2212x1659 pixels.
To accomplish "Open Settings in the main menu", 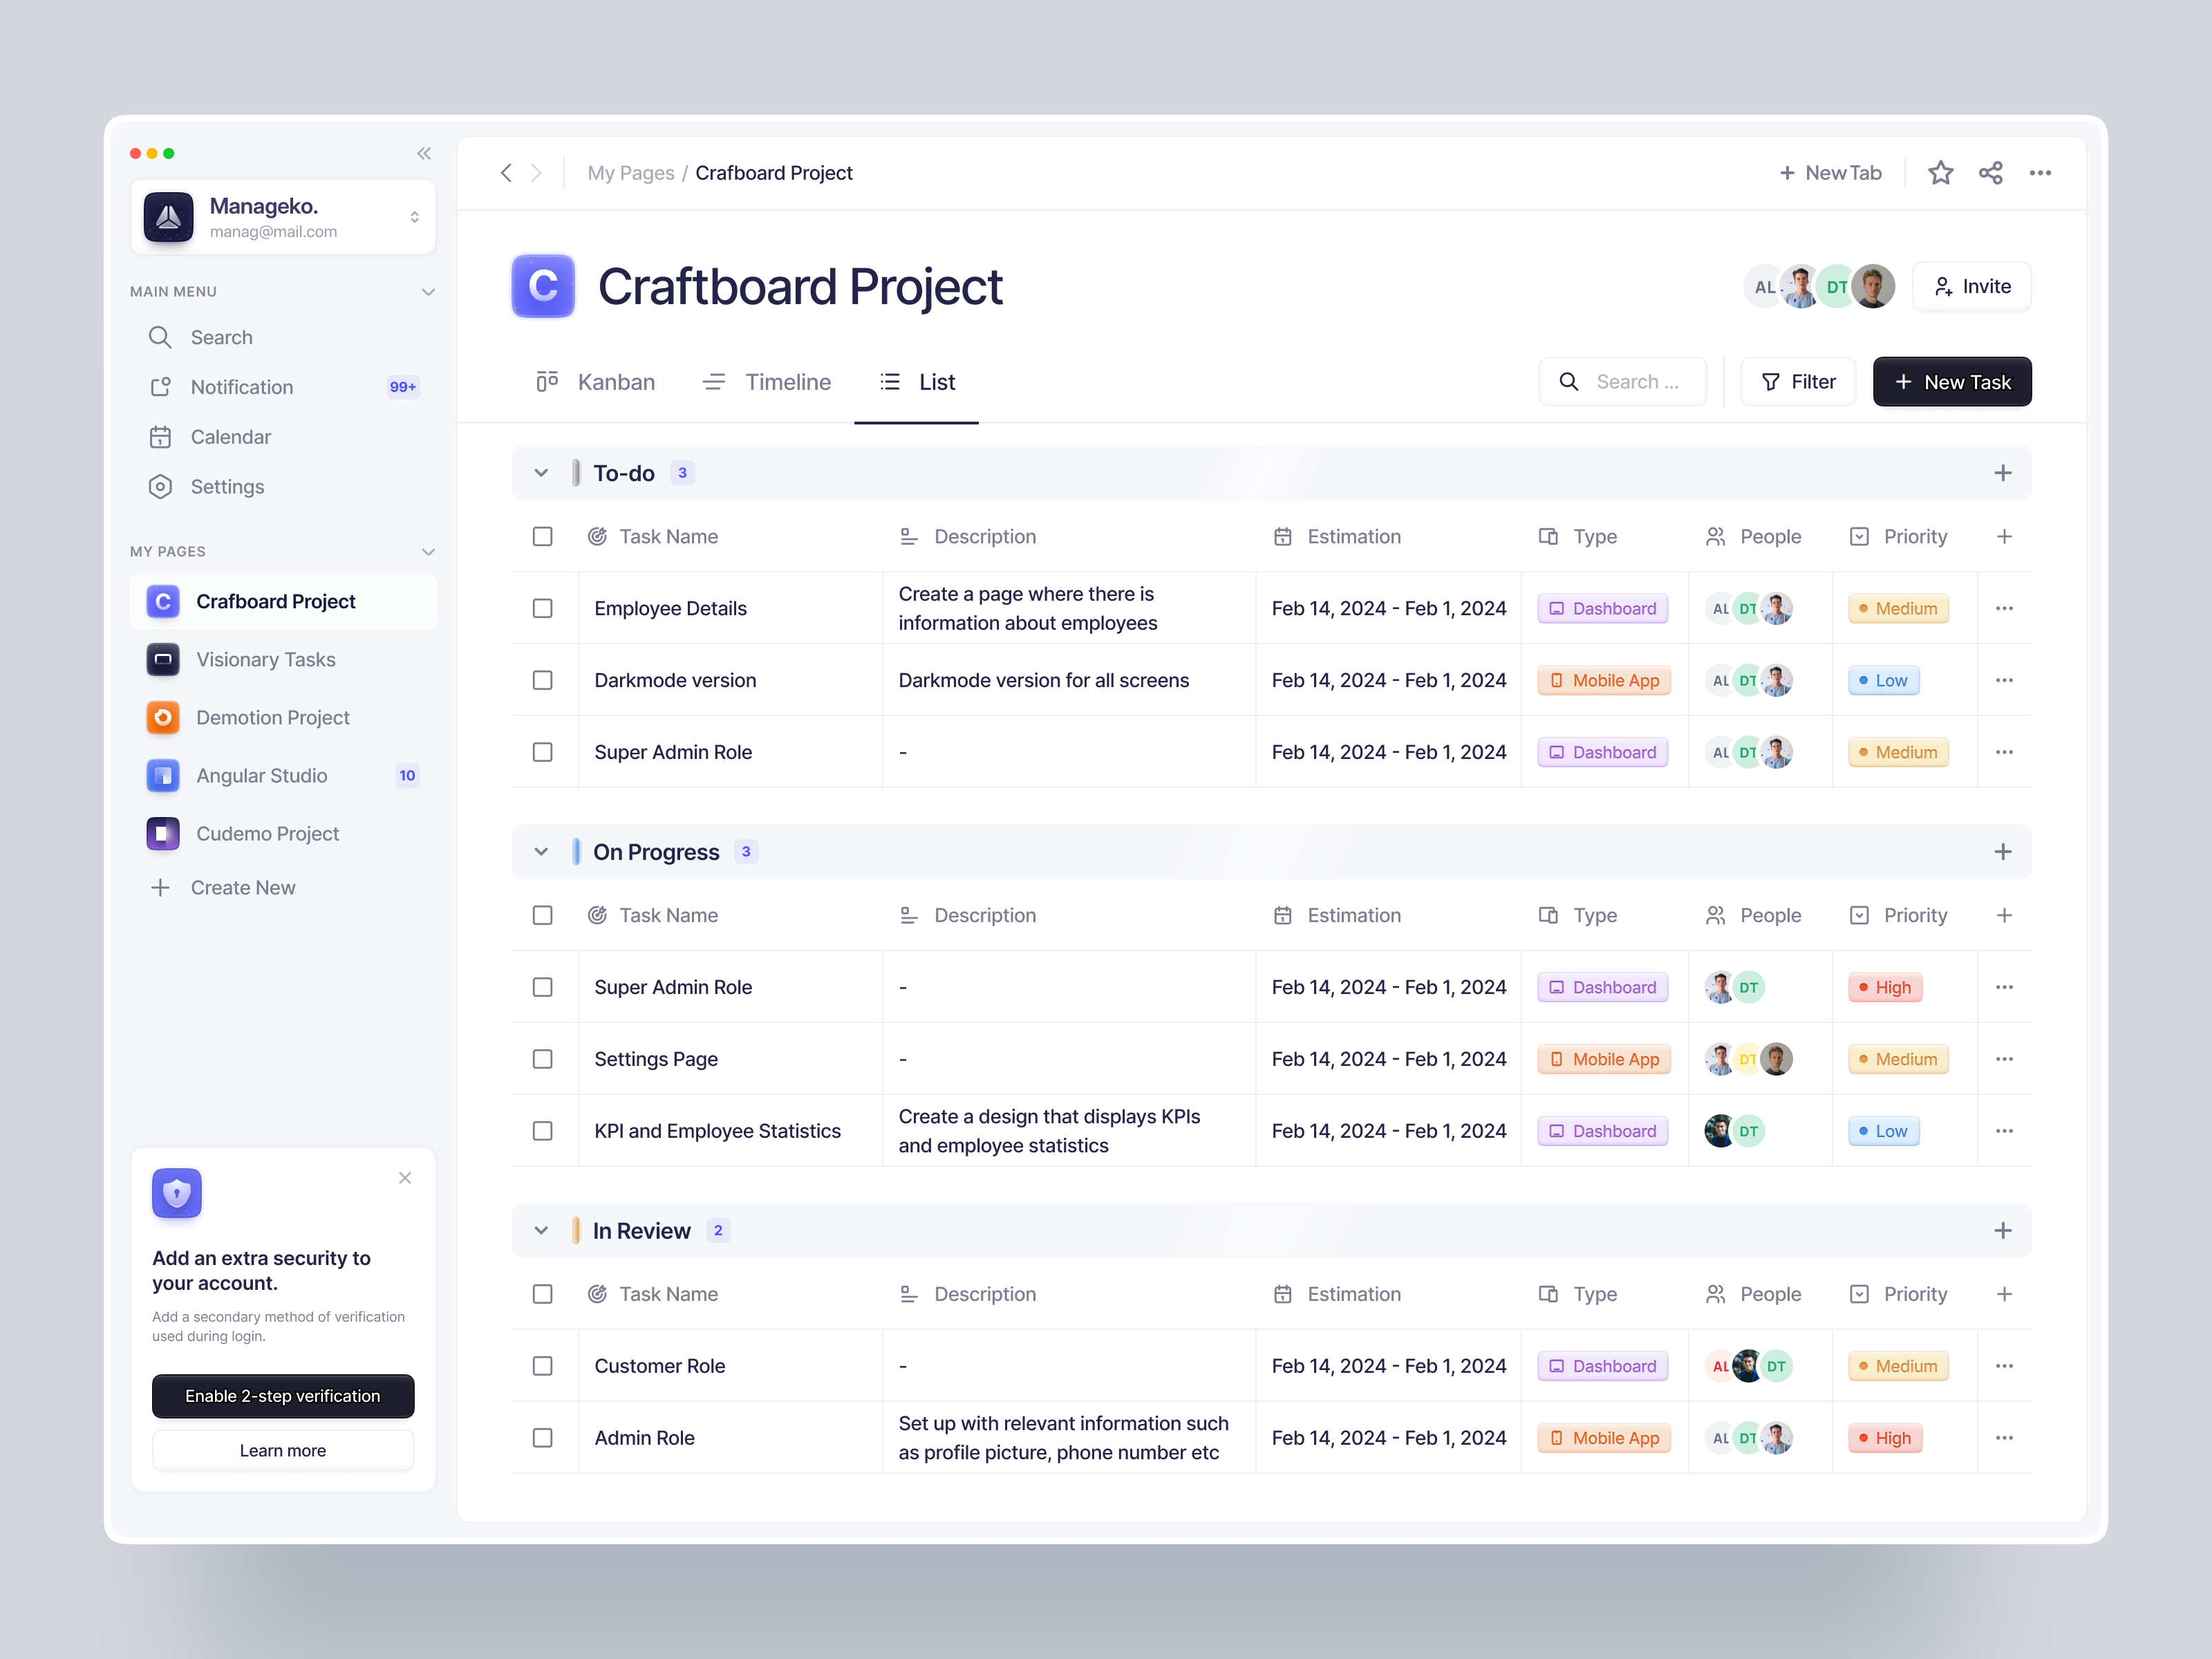I will click(x=228, y=487).
